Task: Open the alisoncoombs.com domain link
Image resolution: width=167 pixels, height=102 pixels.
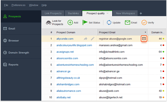Action: 67,58
